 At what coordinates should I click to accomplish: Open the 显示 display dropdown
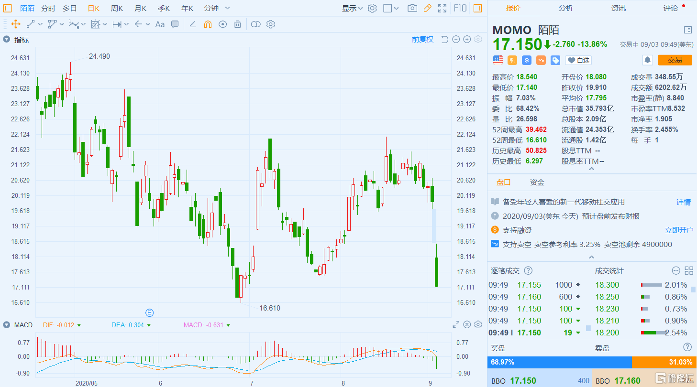pyautogui.click(x=352, y=8)
